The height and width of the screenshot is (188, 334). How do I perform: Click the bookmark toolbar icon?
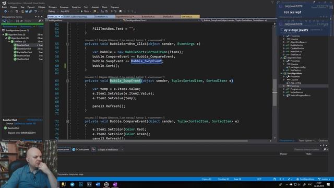121,11
